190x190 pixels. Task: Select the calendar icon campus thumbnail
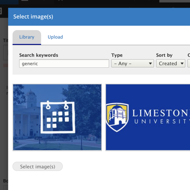(x=57, y=117)
